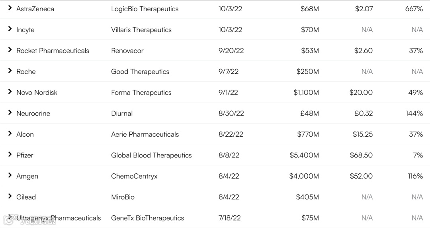Select the $5,400M deal value cell

304,155
